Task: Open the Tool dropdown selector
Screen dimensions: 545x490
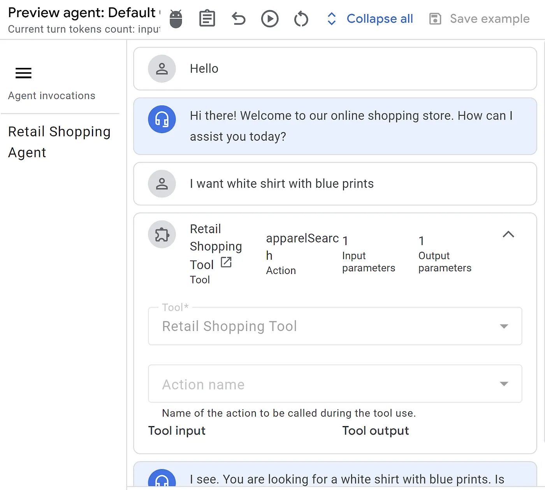Action: (335, 326)
